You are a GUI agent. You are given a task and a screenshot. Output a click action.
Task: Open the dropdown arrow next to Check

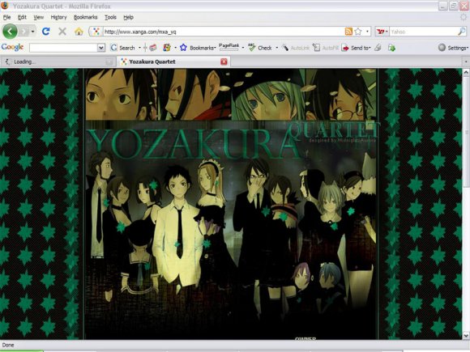coord(276,48)
